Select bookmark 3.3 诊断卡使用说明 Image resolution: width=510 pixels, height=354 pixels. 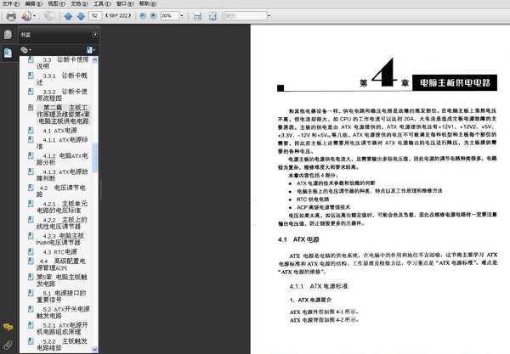coord(62,63)
